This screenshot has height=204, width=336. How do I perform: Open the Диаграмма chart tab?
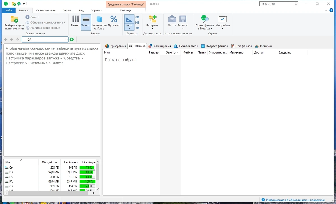tap(116, 46)
